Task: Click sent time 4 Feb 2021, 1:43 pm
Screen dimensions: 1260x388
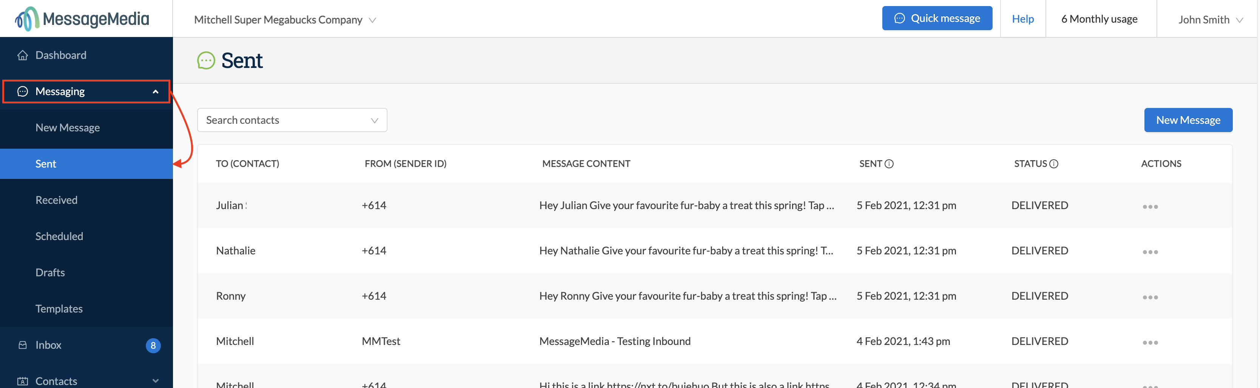Action: click(903, 341)
